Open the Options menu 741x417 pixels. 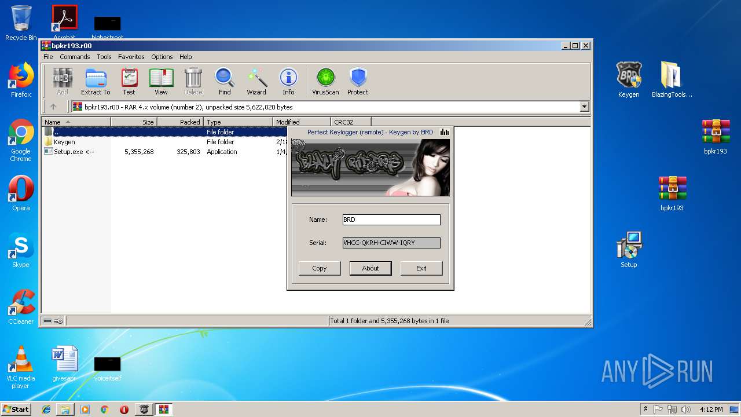coord(162,57)
